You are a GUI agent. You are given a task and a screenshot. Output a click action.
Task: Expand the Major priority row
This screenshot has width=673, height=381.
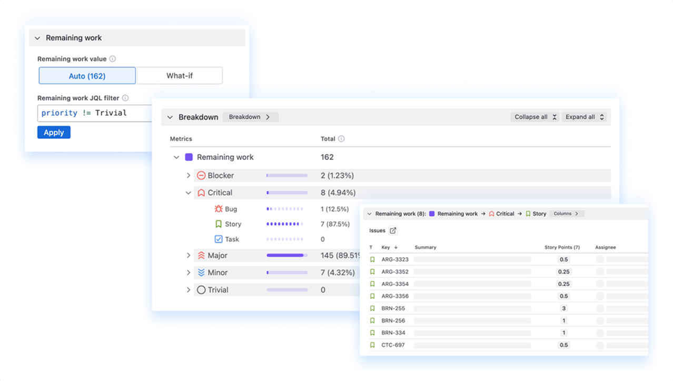tap(189, 256)
